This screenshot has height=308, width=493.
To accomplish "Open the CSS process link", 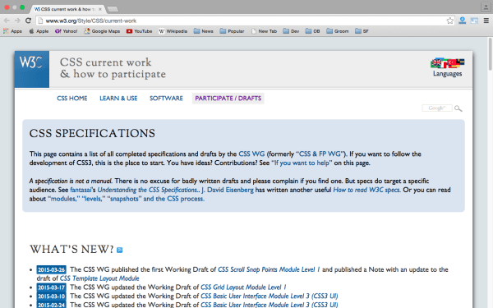I will tap(186, 199).
